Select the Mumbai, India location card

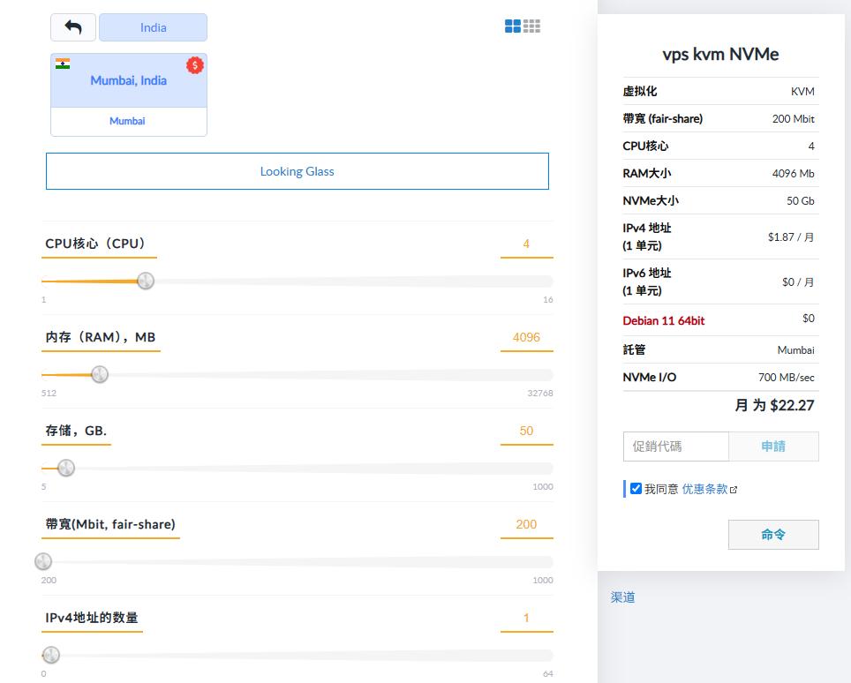[x=129, y=80]
